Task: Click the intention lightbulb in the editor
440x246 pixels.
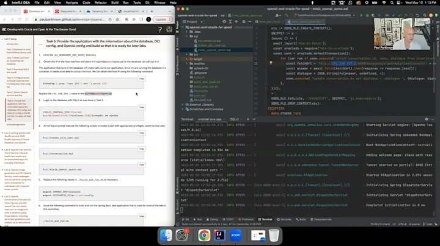Action: [x=271, y=63]
